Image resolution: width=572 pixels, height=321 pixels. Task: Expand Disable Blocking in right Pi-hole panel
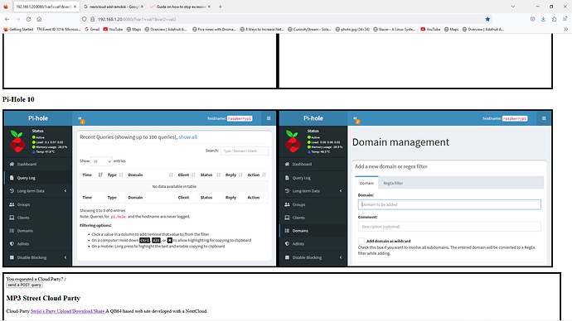coord(313,257)
